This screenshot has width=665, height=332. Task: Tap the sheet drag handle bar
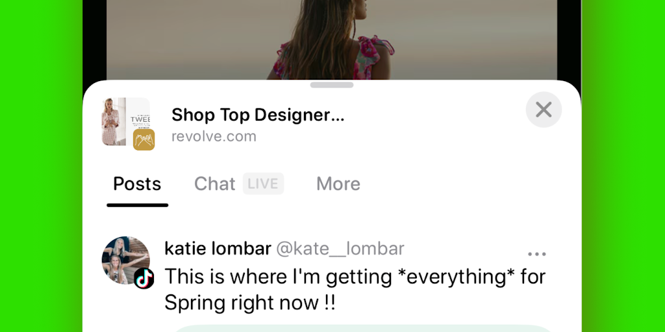[x=332, y=85]
